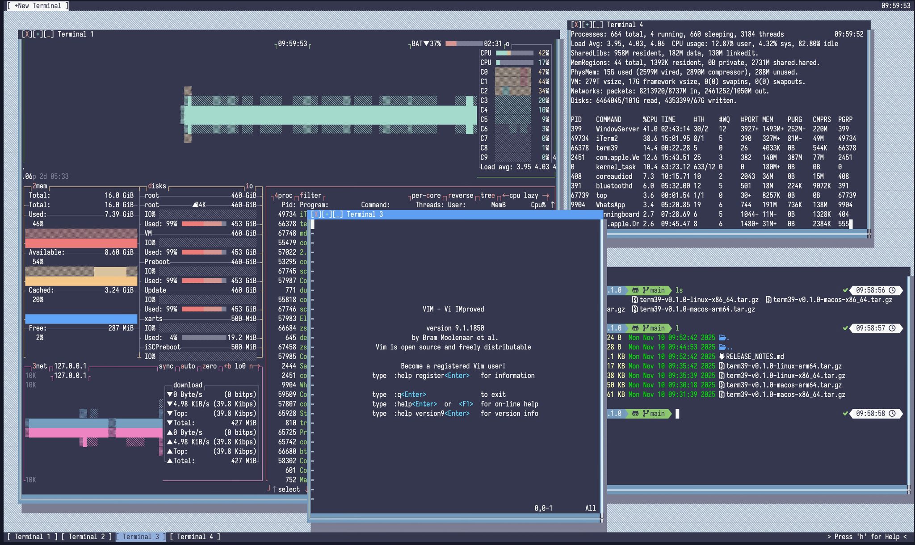Click the clock in the top-right corner
This screenshot has width=915, height=545.
[896, 5]
